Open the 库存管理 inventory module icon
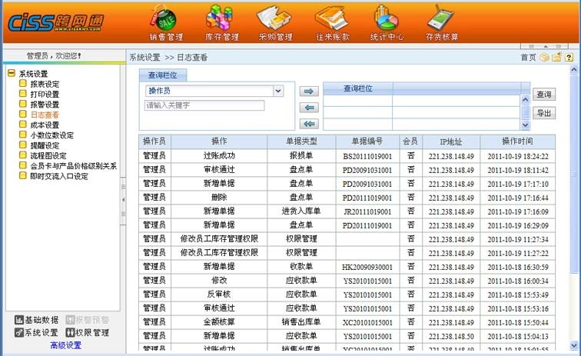This screenshot has height=356, width=581. [x=221, y=21]
